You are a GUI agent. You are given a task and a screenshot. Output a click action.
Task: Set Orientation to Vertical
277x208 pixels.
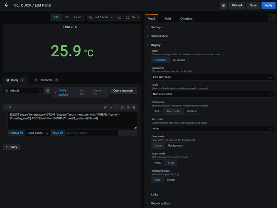tap(191, 111)
